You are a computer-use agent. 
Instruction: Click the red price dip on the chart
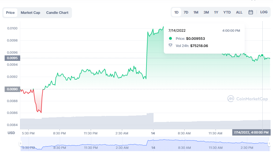[38, 109]
